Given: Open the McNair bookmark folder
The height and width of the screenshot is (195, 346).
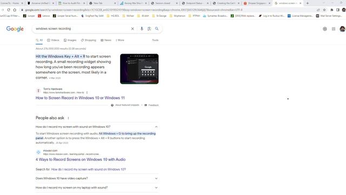Looking at the screenshot, I should (128, 16).
